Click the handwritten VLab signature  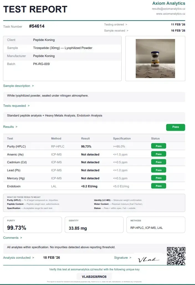tap(148, 259)
